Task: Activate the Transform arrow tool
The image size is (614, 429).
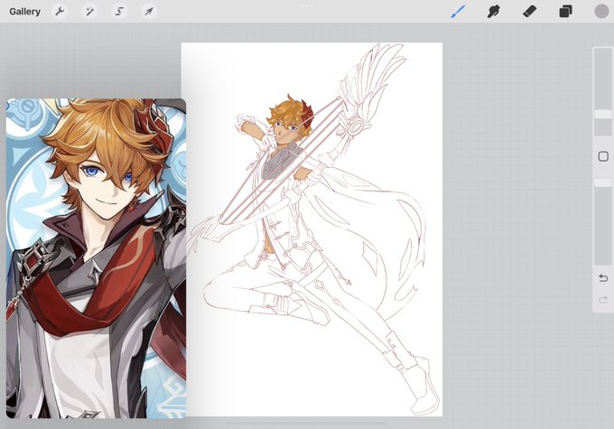Action: [x=149, y=12]
